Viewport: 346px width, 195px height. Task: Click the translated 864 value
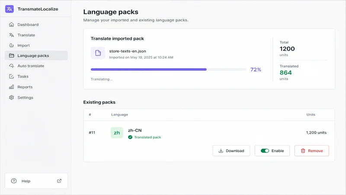pyautogui.click(x=285, y=72)
